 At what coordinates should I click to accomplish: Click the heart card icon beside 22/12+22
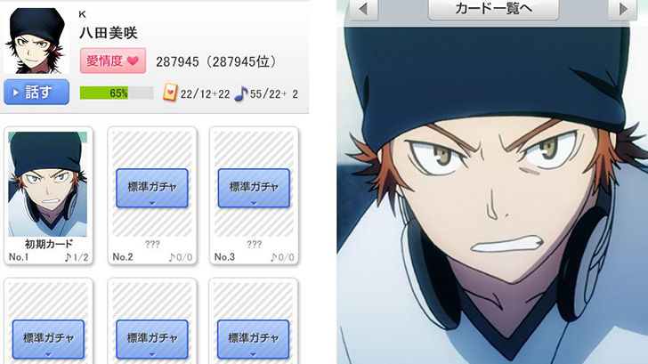(x=170, y=93)
